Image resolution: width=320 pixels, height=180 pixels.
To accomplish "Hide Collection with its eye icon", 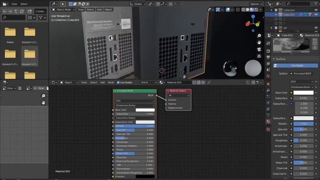I will point(316,10).
